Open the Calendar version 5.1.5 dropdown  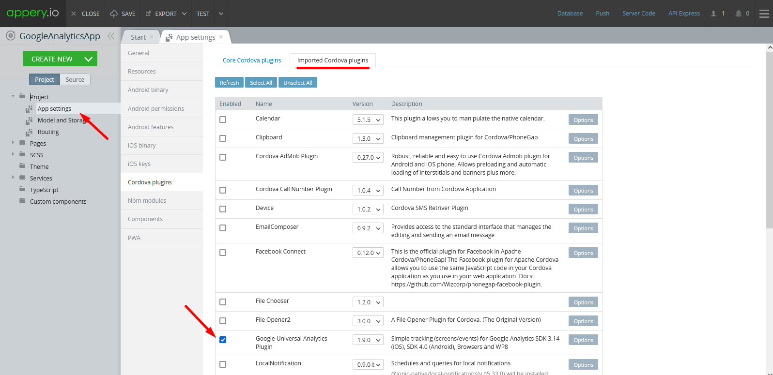click(x=368, y=120)
